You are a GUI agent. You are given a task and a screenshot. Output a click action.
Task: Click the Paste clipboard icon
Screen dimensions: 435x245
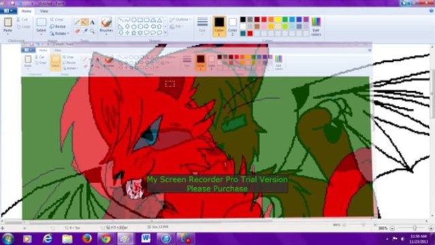(7, 22)
